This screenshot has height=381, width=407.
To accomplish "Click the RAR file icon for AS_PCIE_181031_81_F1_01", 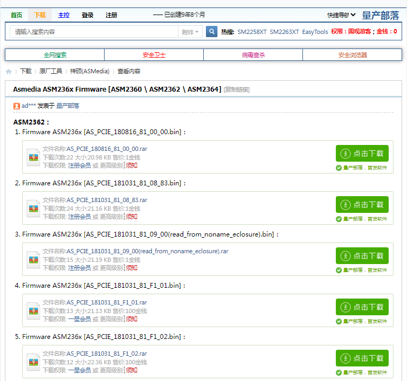I will (x=34, y=310).
